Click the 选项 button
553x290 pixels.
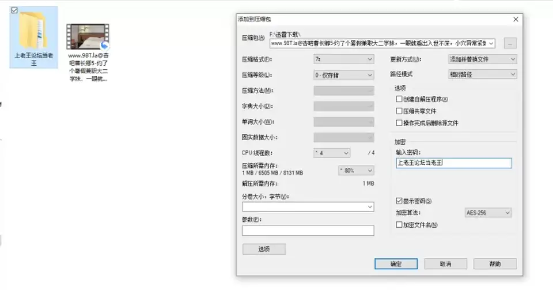click(264, 249)
